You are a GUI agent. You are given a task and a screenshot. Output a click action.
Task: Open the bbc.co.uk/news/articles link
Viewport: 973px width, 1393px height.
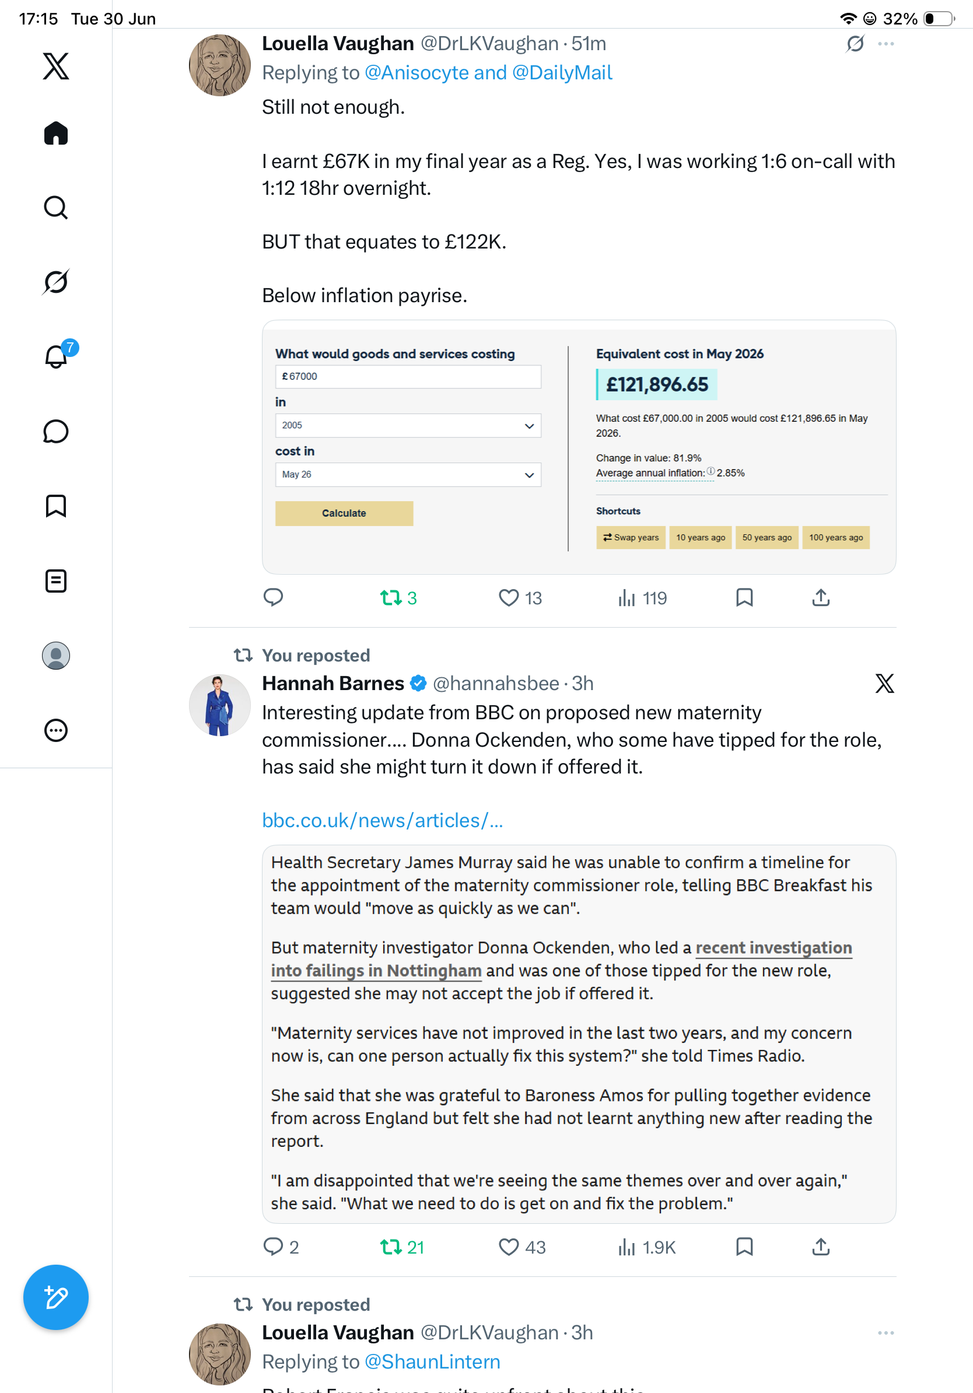pyautogui.click(x=382, y=820)
